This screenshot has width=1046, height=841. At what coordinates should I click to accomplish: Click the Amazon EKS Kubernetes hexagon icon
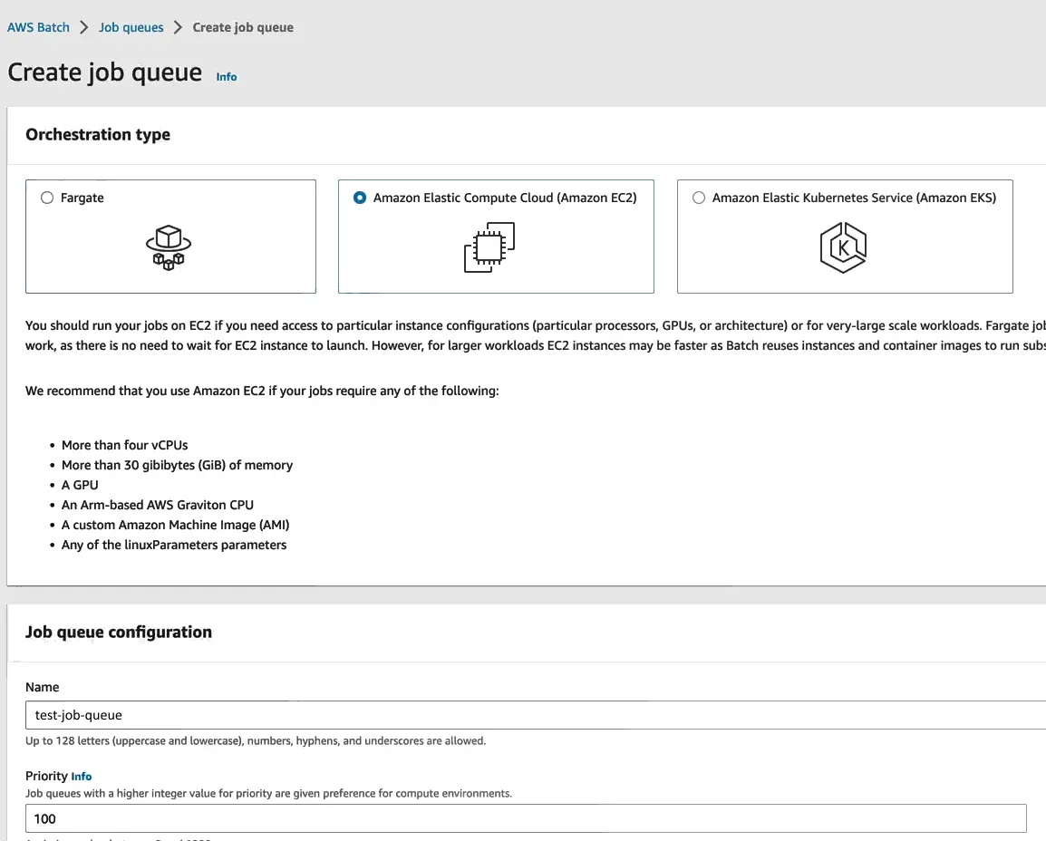pyautogui.click(x=843, y=247)
